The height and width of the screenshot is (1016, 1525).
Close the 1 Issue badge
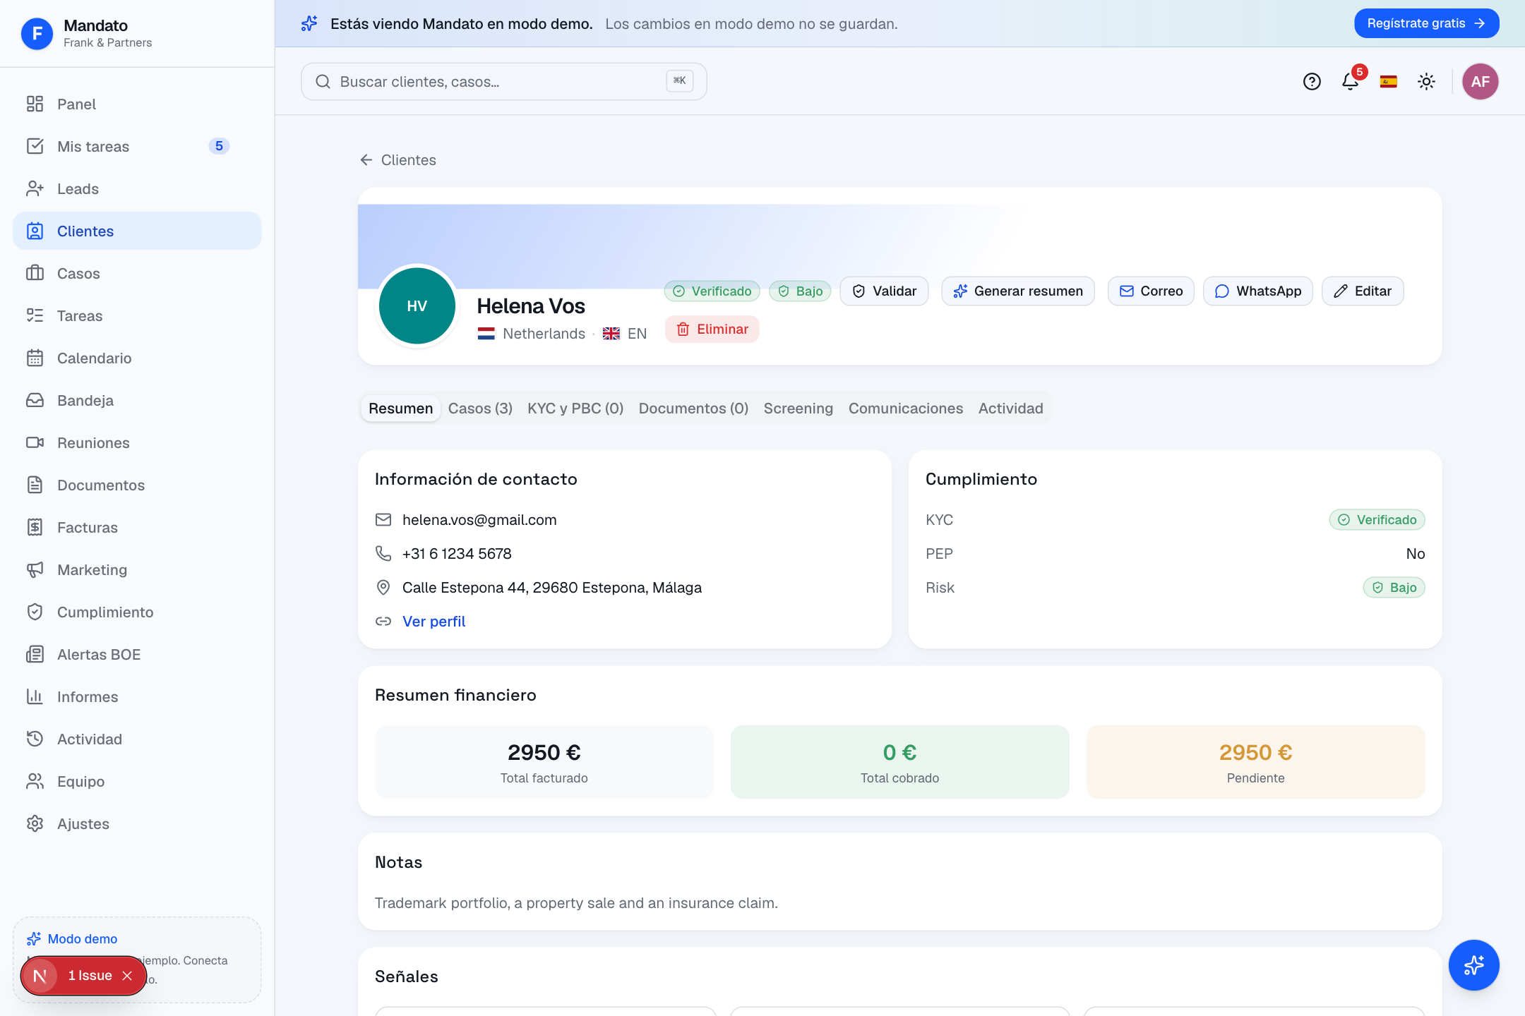coord(127,976)
